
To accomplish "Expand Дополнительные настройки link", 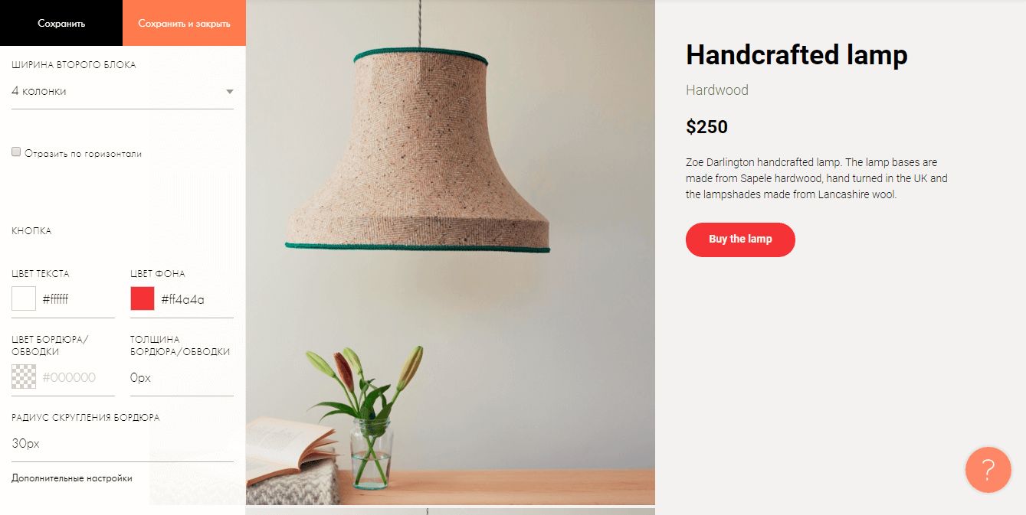I will coord(72,478).
